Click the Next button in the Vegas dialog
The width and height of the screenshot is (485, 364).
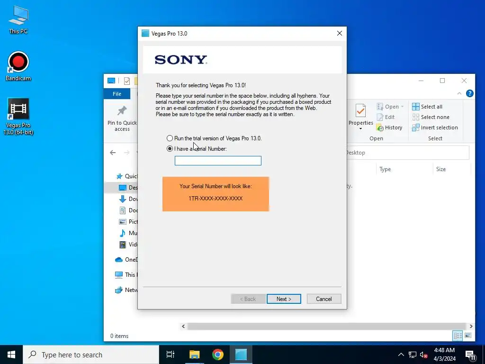point(284,299)
